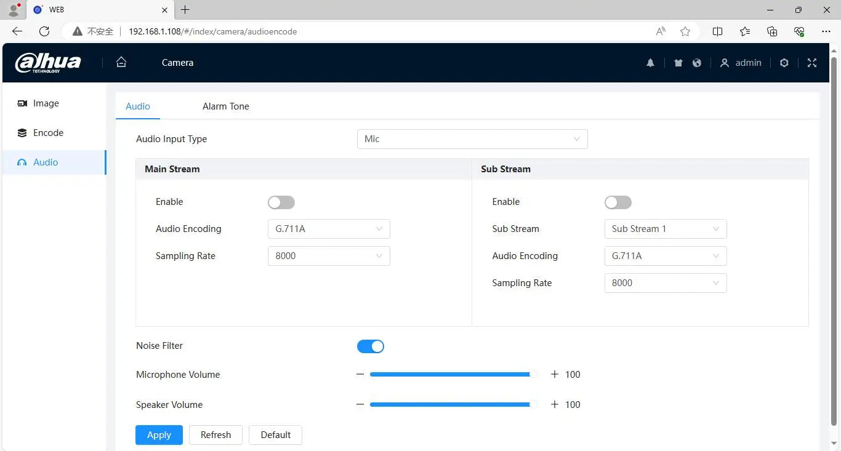Switch to the Alarm Tone tab

pyautogui.click(x=225, y=106)
